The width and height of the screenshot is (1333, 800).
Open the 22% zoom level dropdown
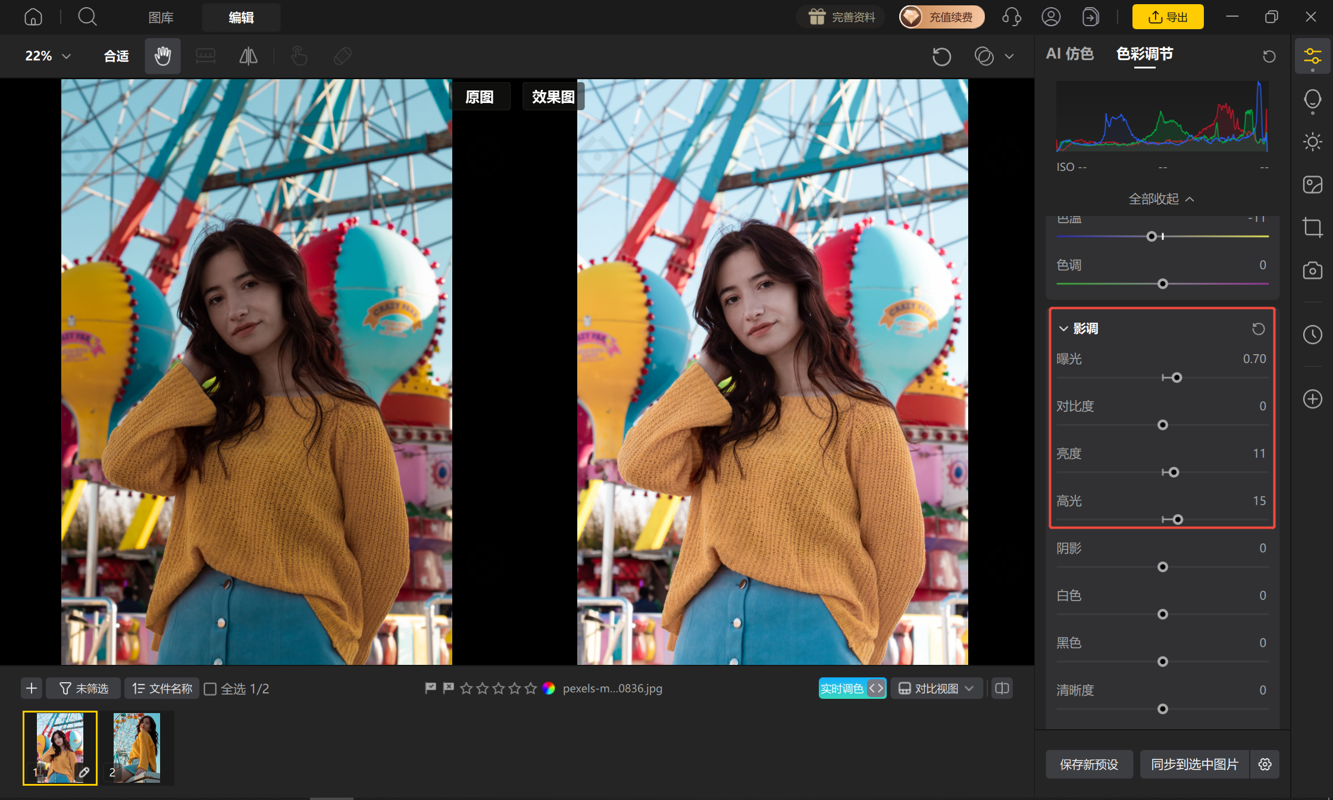click(48, 56)
